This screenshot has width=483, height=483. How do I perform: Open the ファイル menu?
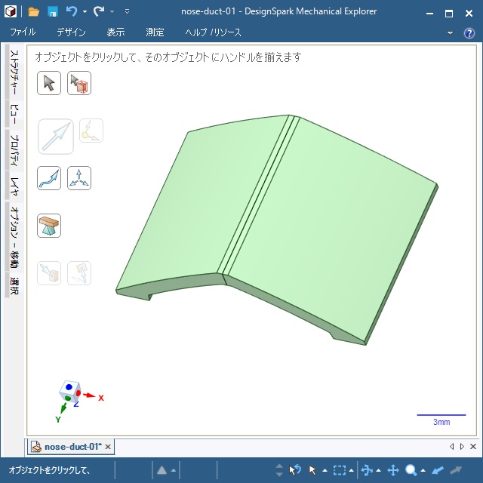(23, 32)
